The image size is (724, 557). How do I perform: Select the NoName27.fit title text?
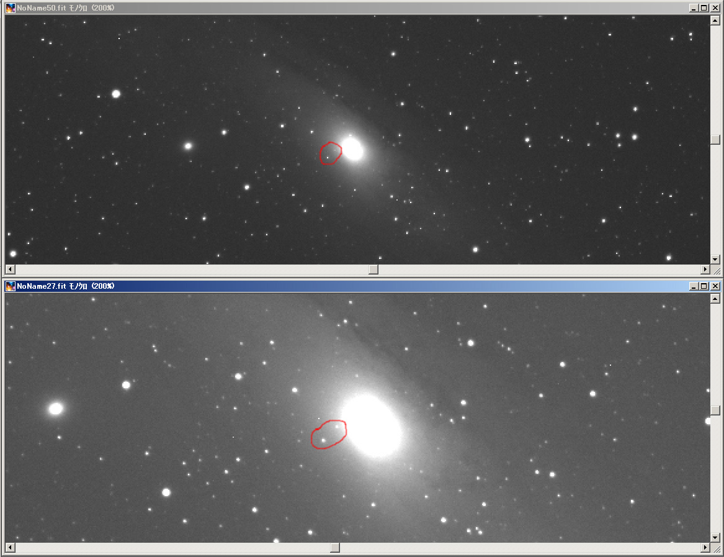66,286
